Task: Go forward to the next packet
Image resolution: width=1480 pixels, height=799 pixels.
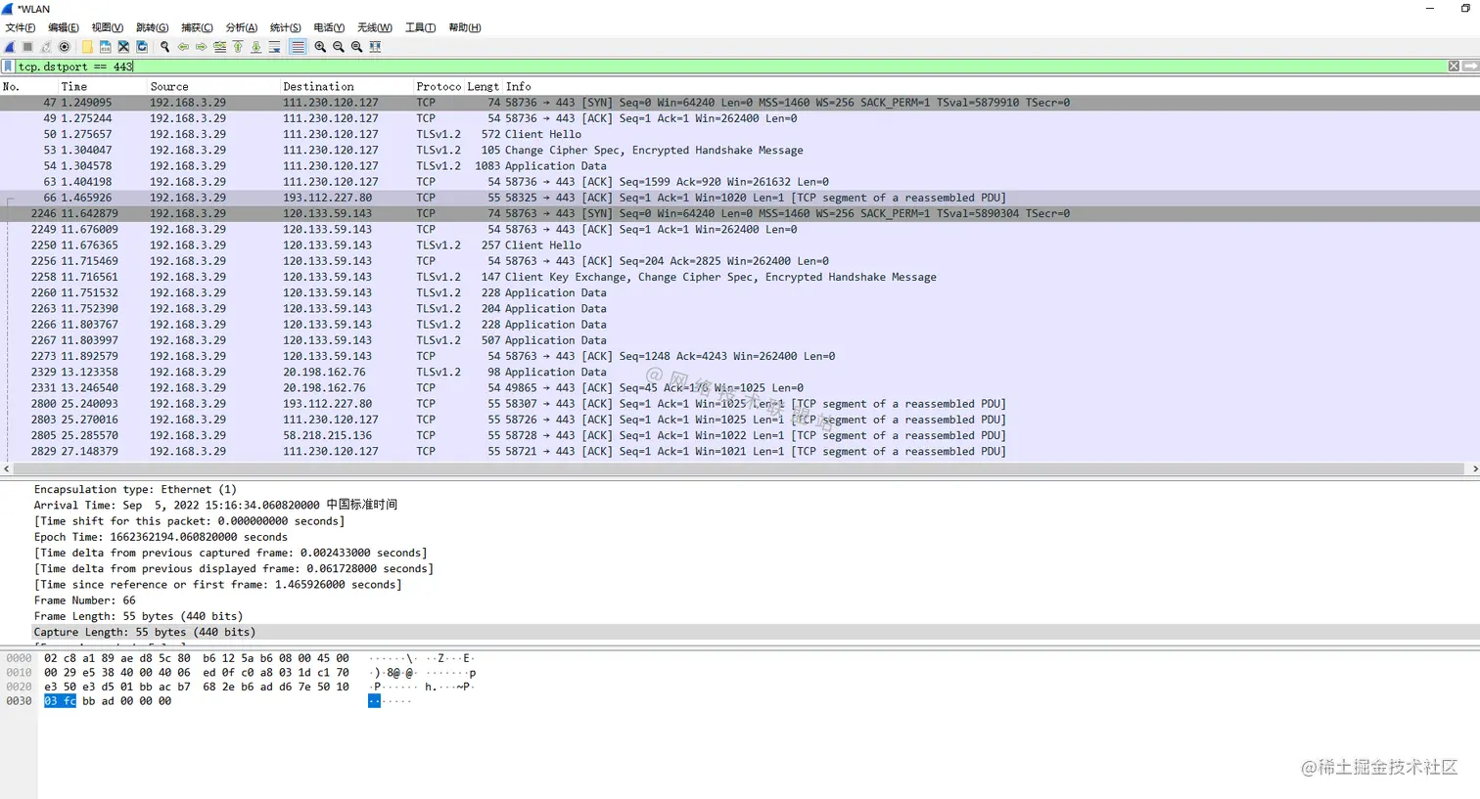Action: click(201, 47)
